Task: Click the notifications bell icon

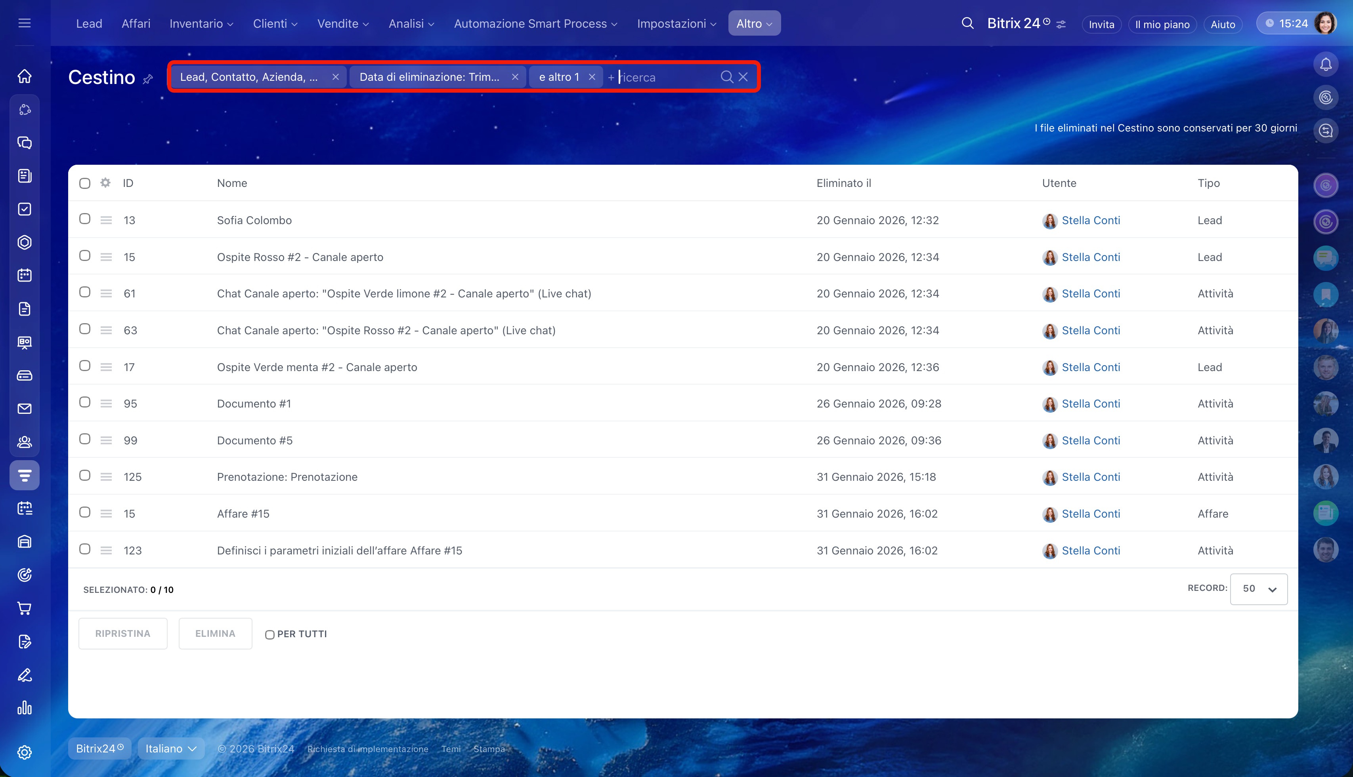Action: [x=1325, y=65]
